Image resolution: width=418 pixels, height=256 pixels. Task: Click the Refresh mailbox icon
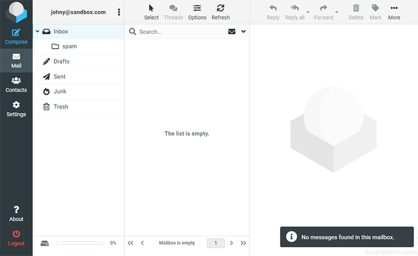[x=221, y=8]
